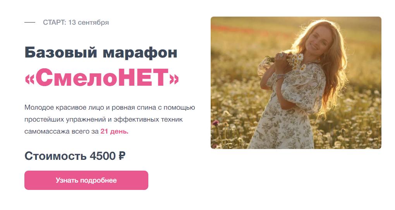Click the closing pink quote mark »

174,79
